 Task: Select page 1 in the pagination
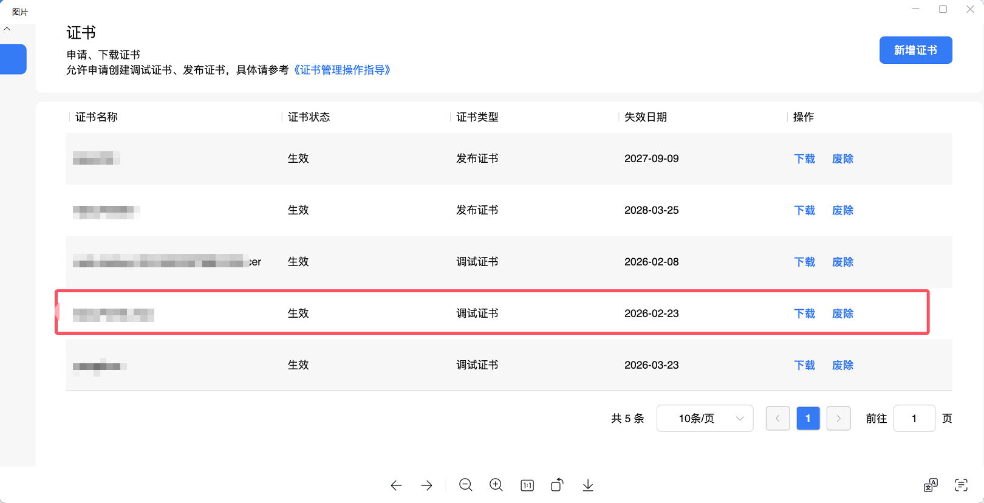[808, 419]
